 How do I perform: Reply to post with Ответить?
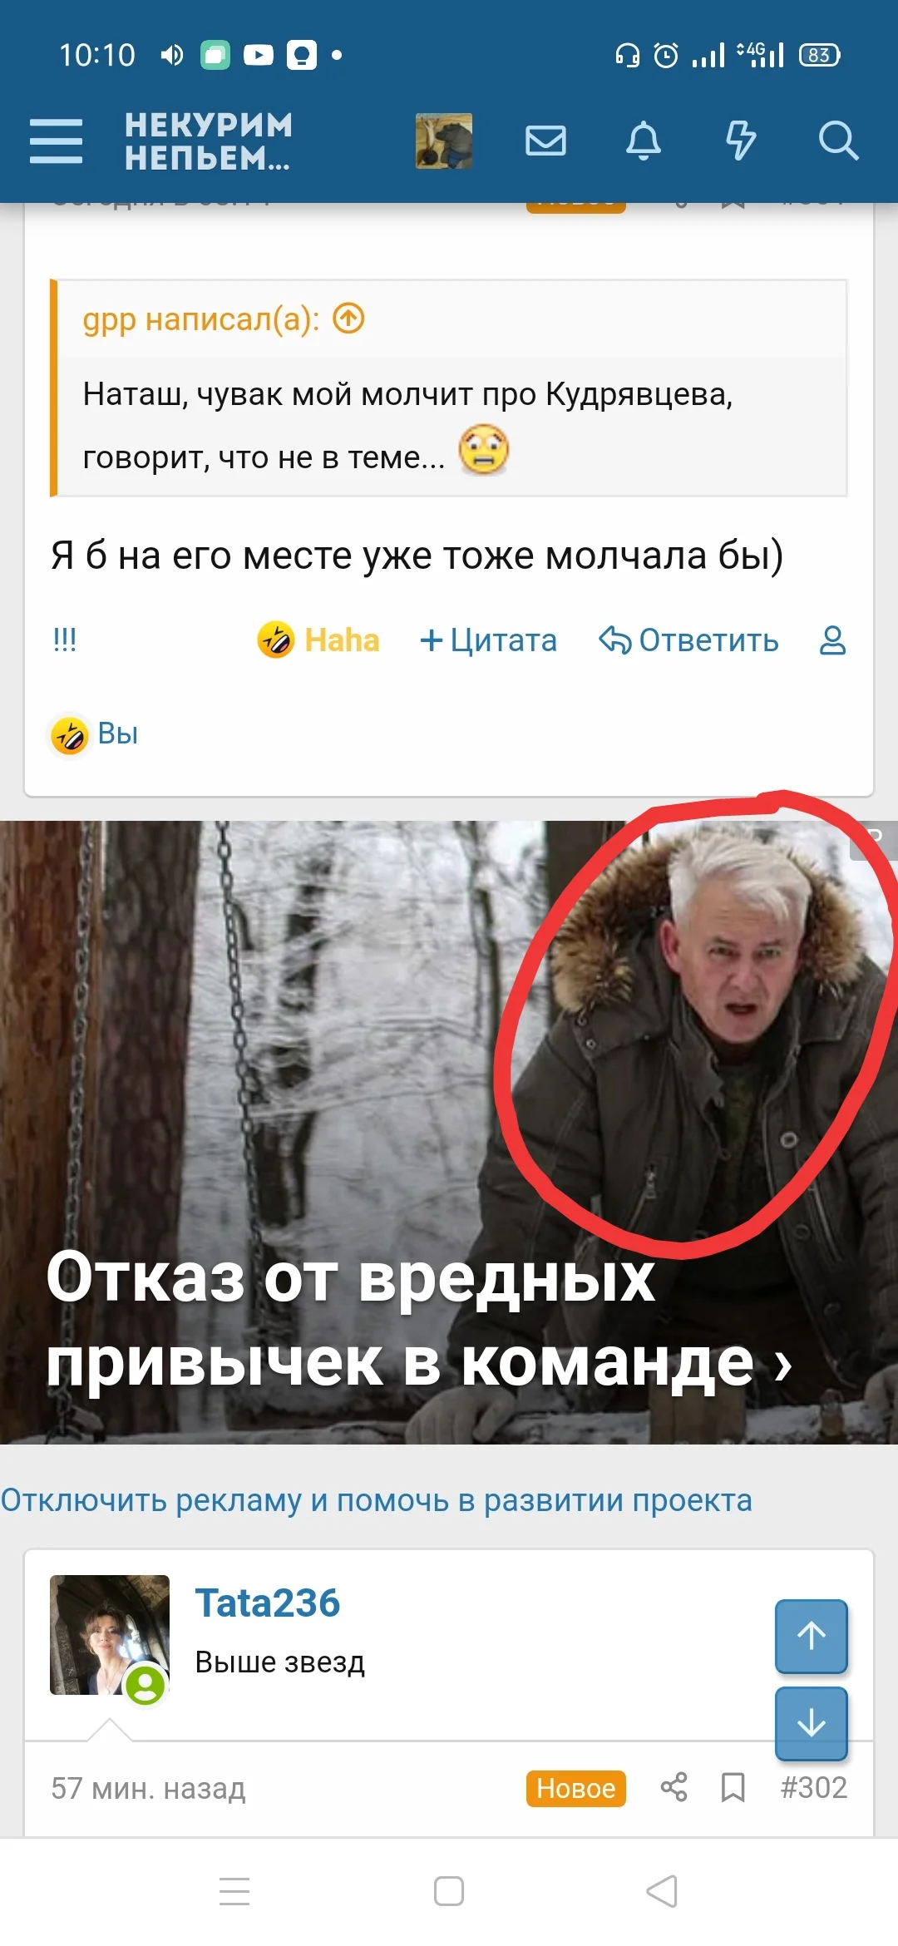[688, 640]
